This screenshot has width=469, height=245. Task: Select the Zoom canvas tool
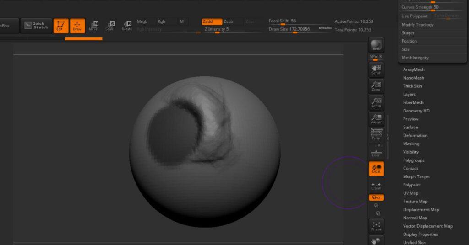[x=376, y=86]
